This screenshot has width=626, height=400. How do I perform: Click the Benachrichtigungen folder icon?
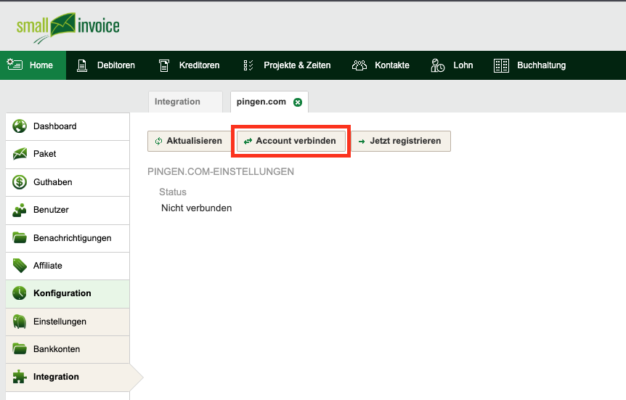(x=19, y=237)
